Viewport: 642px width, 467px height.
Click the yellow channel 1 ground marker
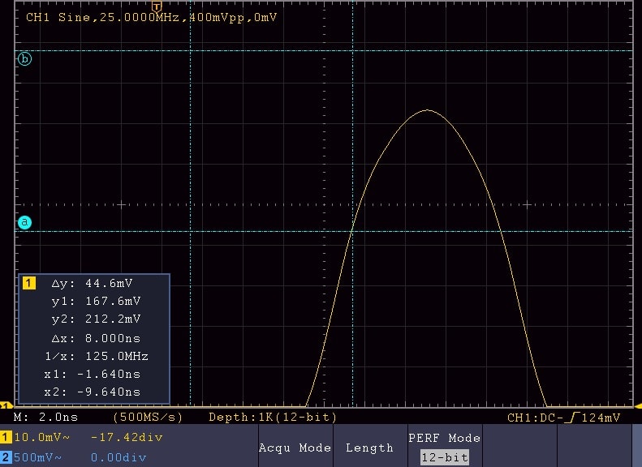click(x=6, y=405)
